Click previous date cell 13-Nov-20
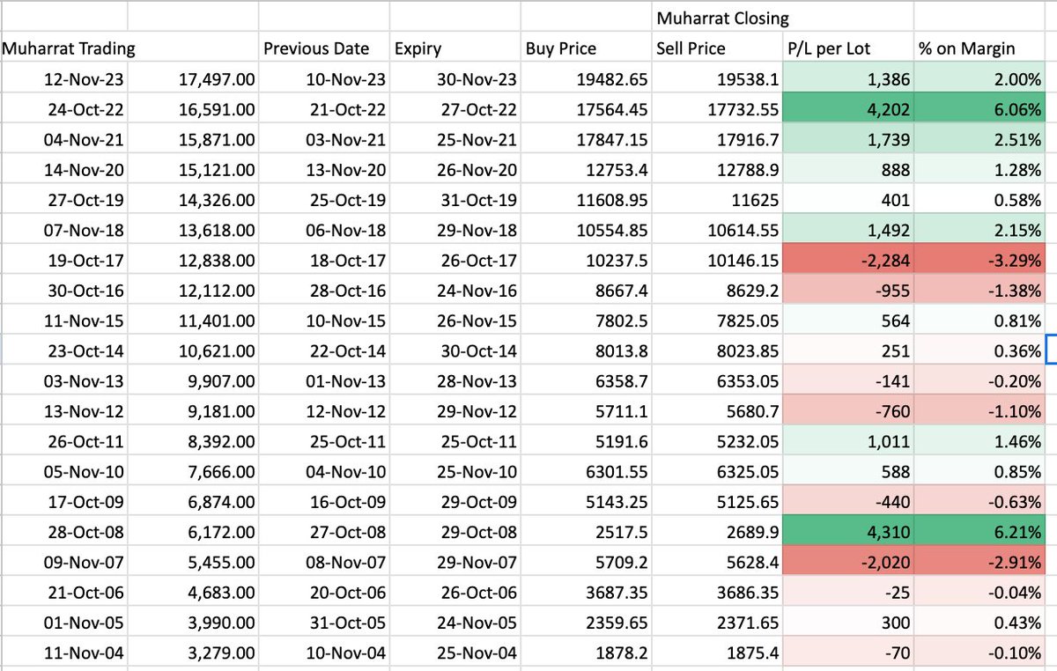The height and width of the screenshot is (671, 1057). [324, 169]
